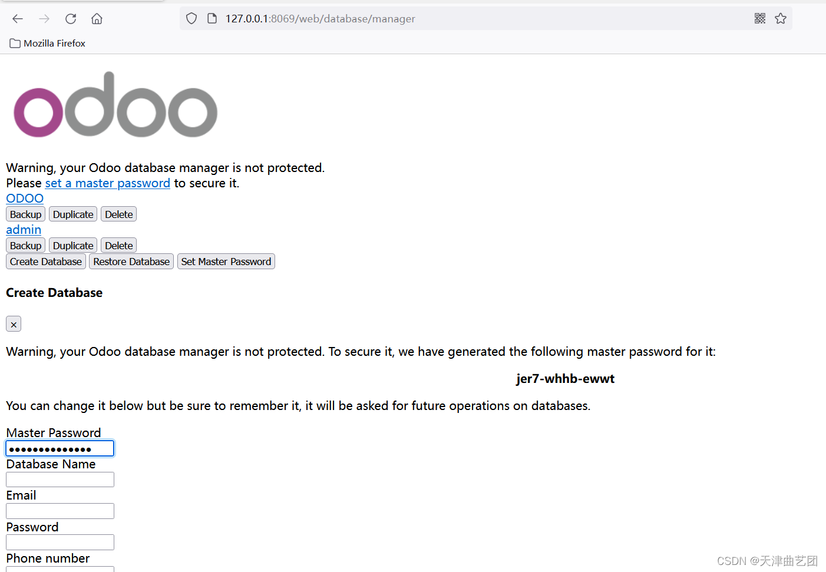The width and height of the screenshot is (826, 572).
Task: Open the Firefox home page
Action: pyautogui.click(x=96, y=18)
